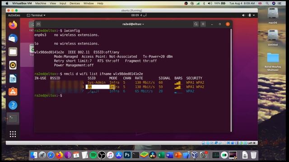The width and height of the screenshot is (289, 162).
Task: Click the date and time in macOS bar
Action: [242, 3]
